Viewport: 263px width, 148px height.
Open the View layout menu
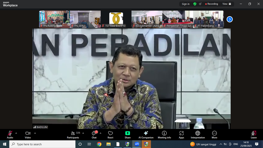point(227,4)
